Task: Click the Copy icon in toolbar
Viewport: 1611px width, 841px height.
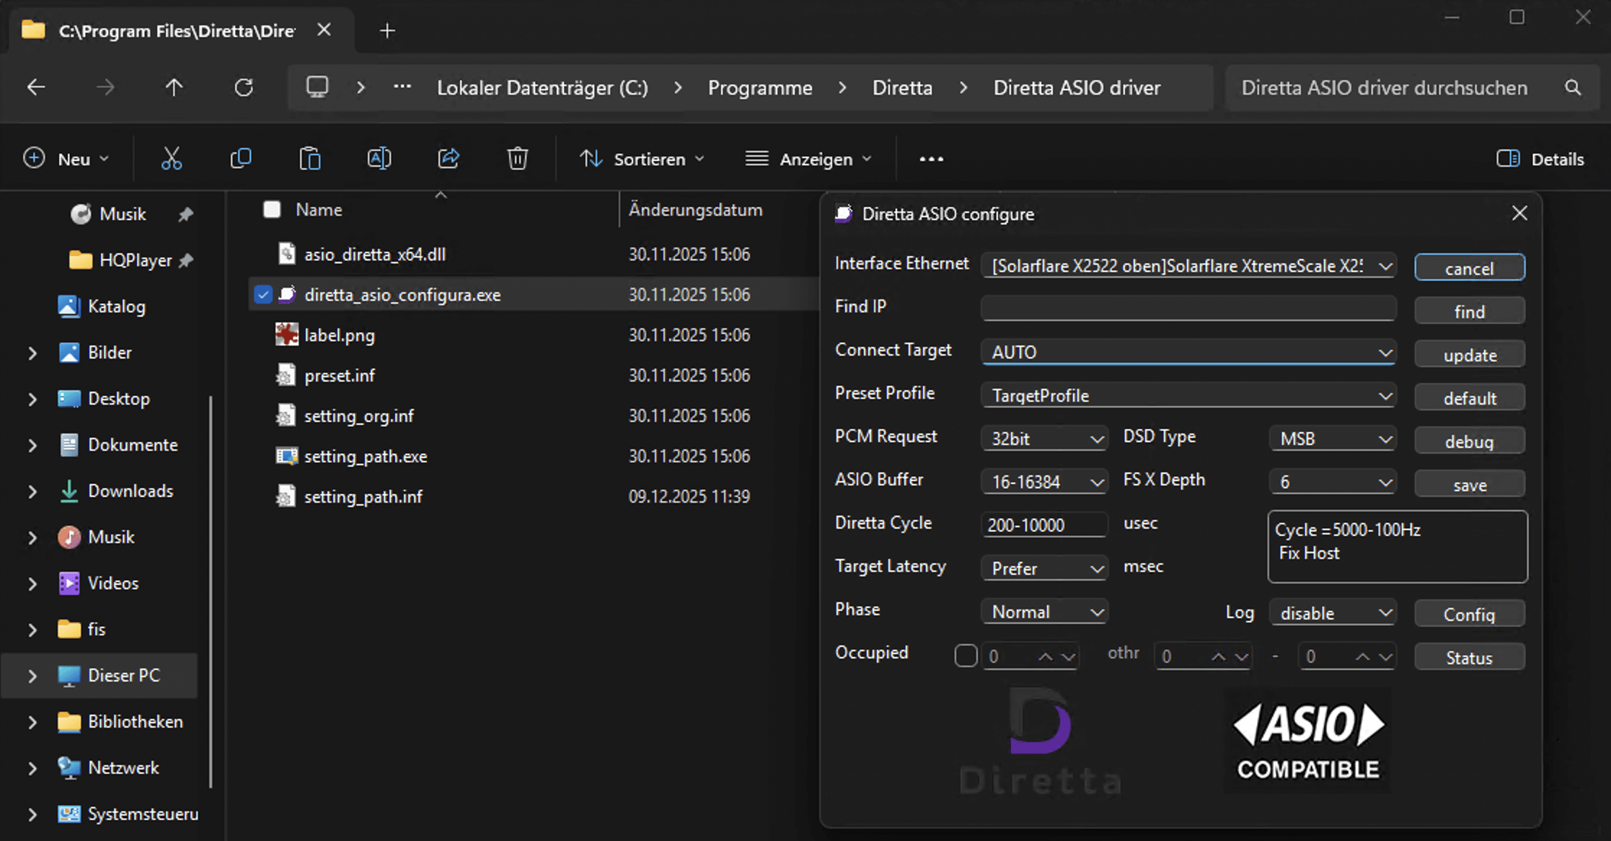Action: 240,159
